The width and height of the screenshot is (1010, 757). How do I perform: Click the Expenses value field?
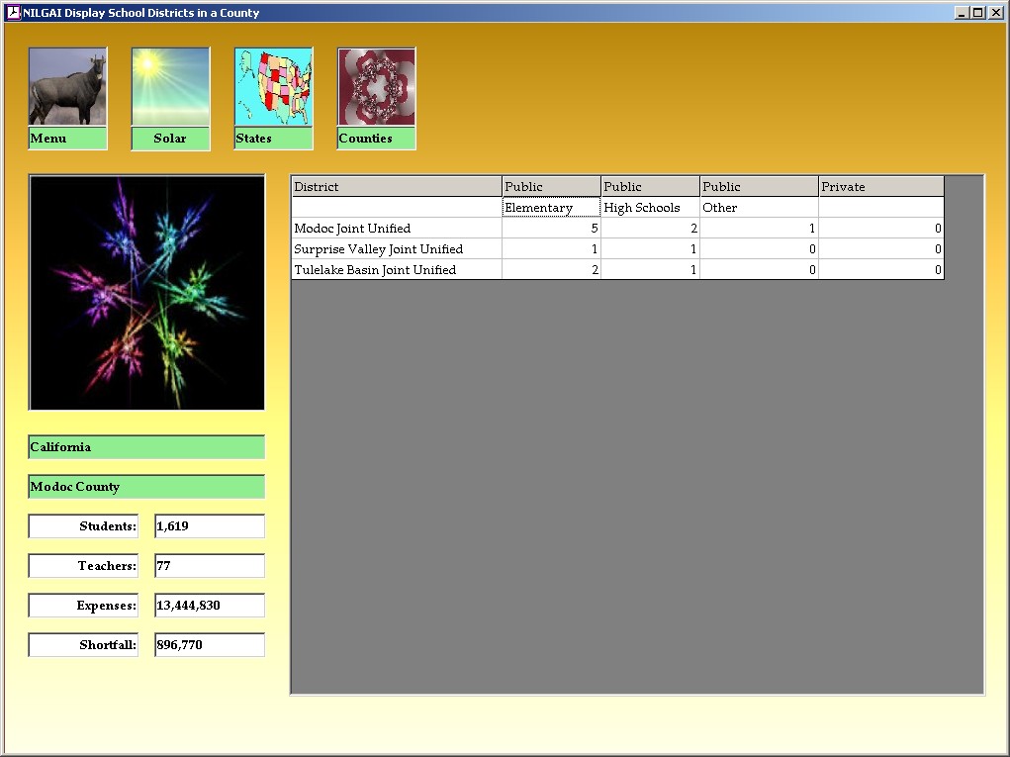[210, 606]
